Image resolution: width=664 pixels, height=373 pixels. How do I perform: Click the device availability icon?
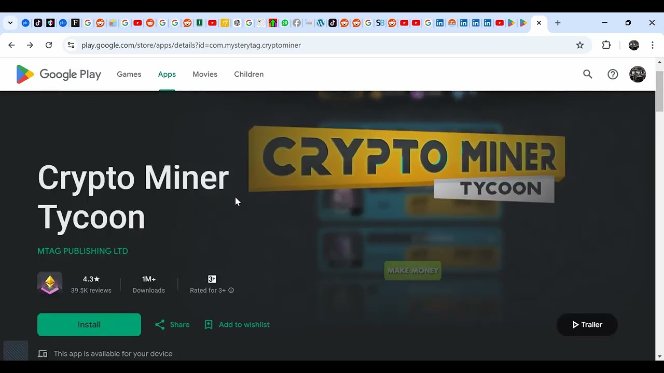[43, 354]
